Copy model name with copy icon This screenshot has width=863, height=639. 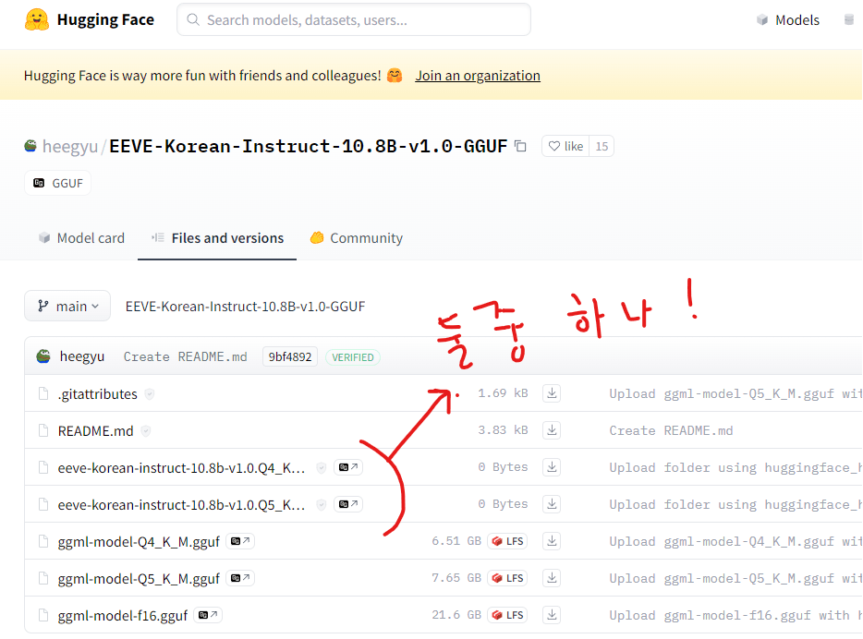coord(520,146)
